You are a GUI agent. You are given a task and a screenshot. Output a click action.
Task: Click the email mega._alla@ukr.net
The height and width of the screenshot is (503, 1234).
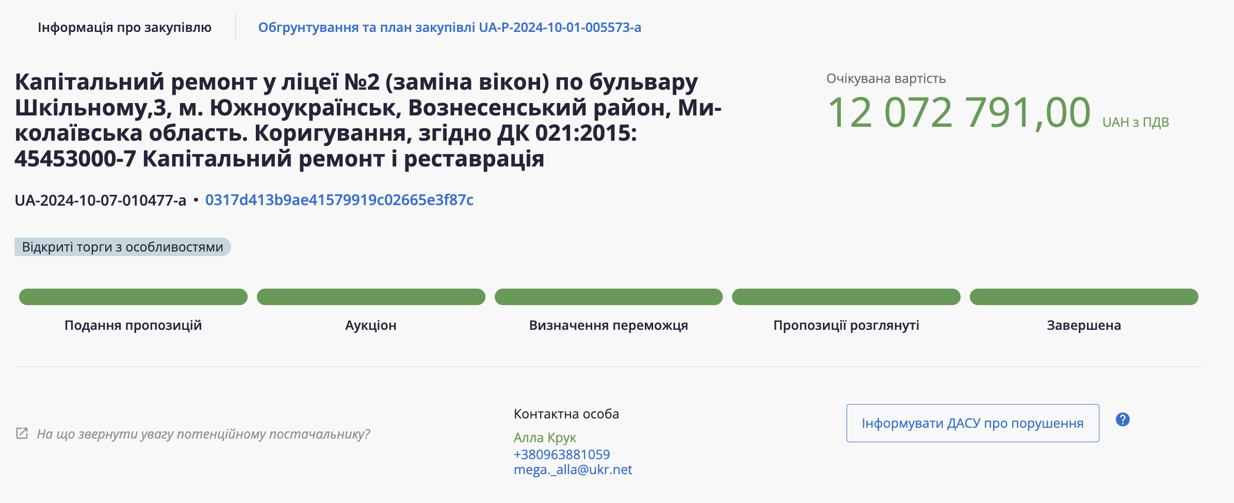(573, 470)
